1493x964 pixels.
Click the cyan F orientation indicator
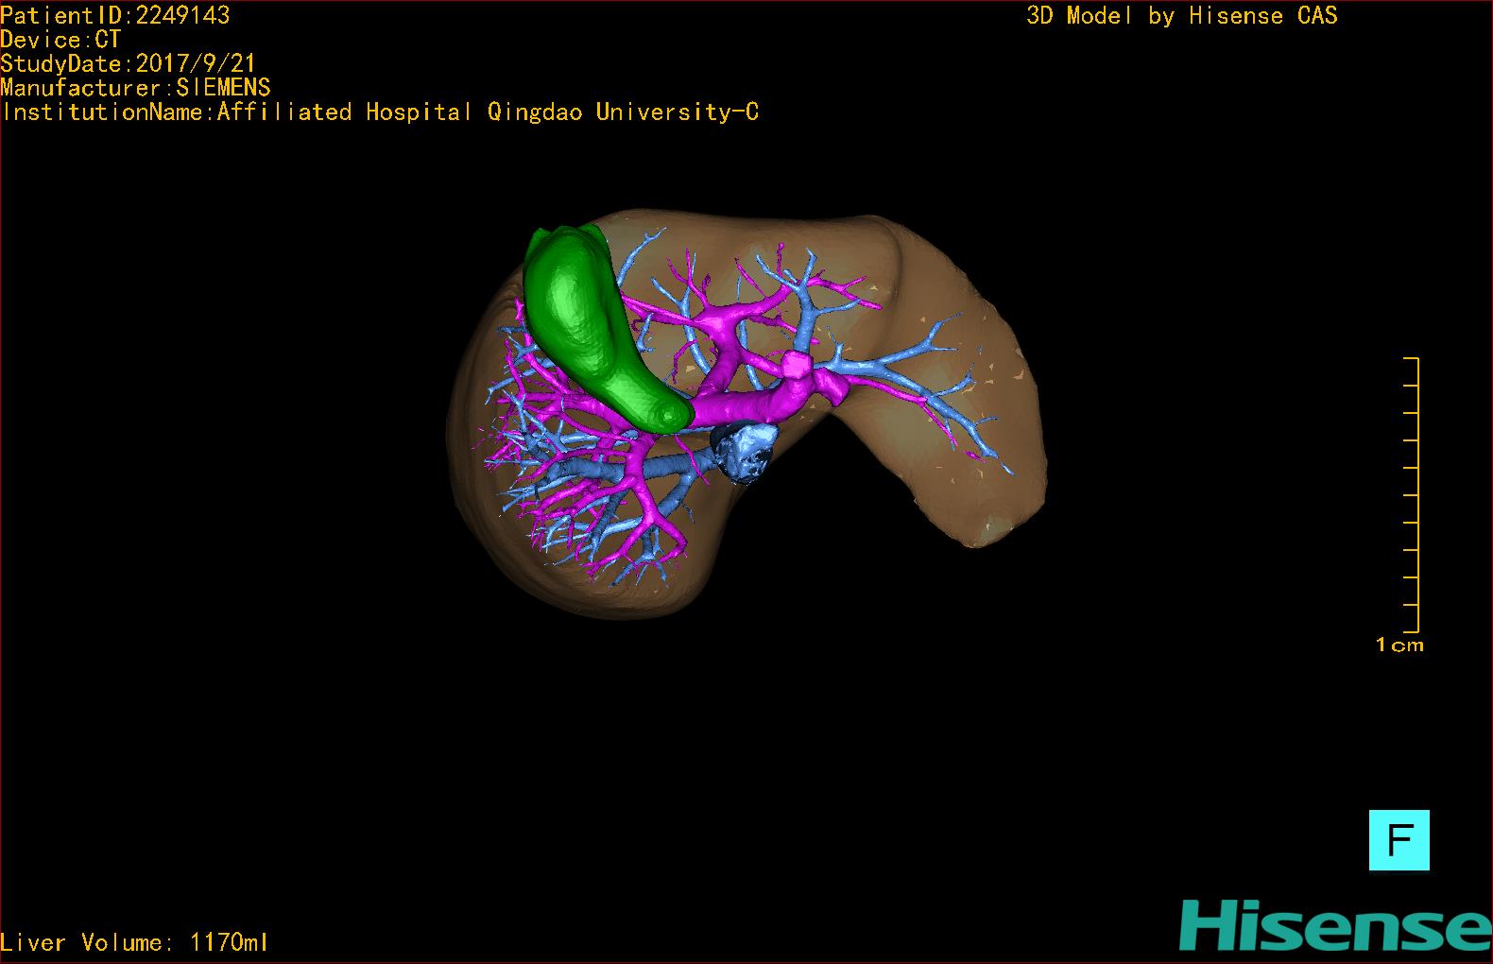1399,839
